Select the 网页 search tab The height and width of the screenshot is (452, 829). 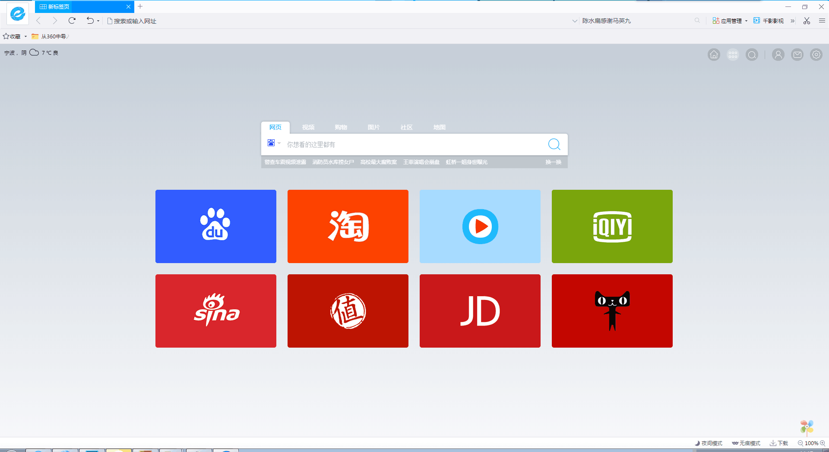[275, 127]
